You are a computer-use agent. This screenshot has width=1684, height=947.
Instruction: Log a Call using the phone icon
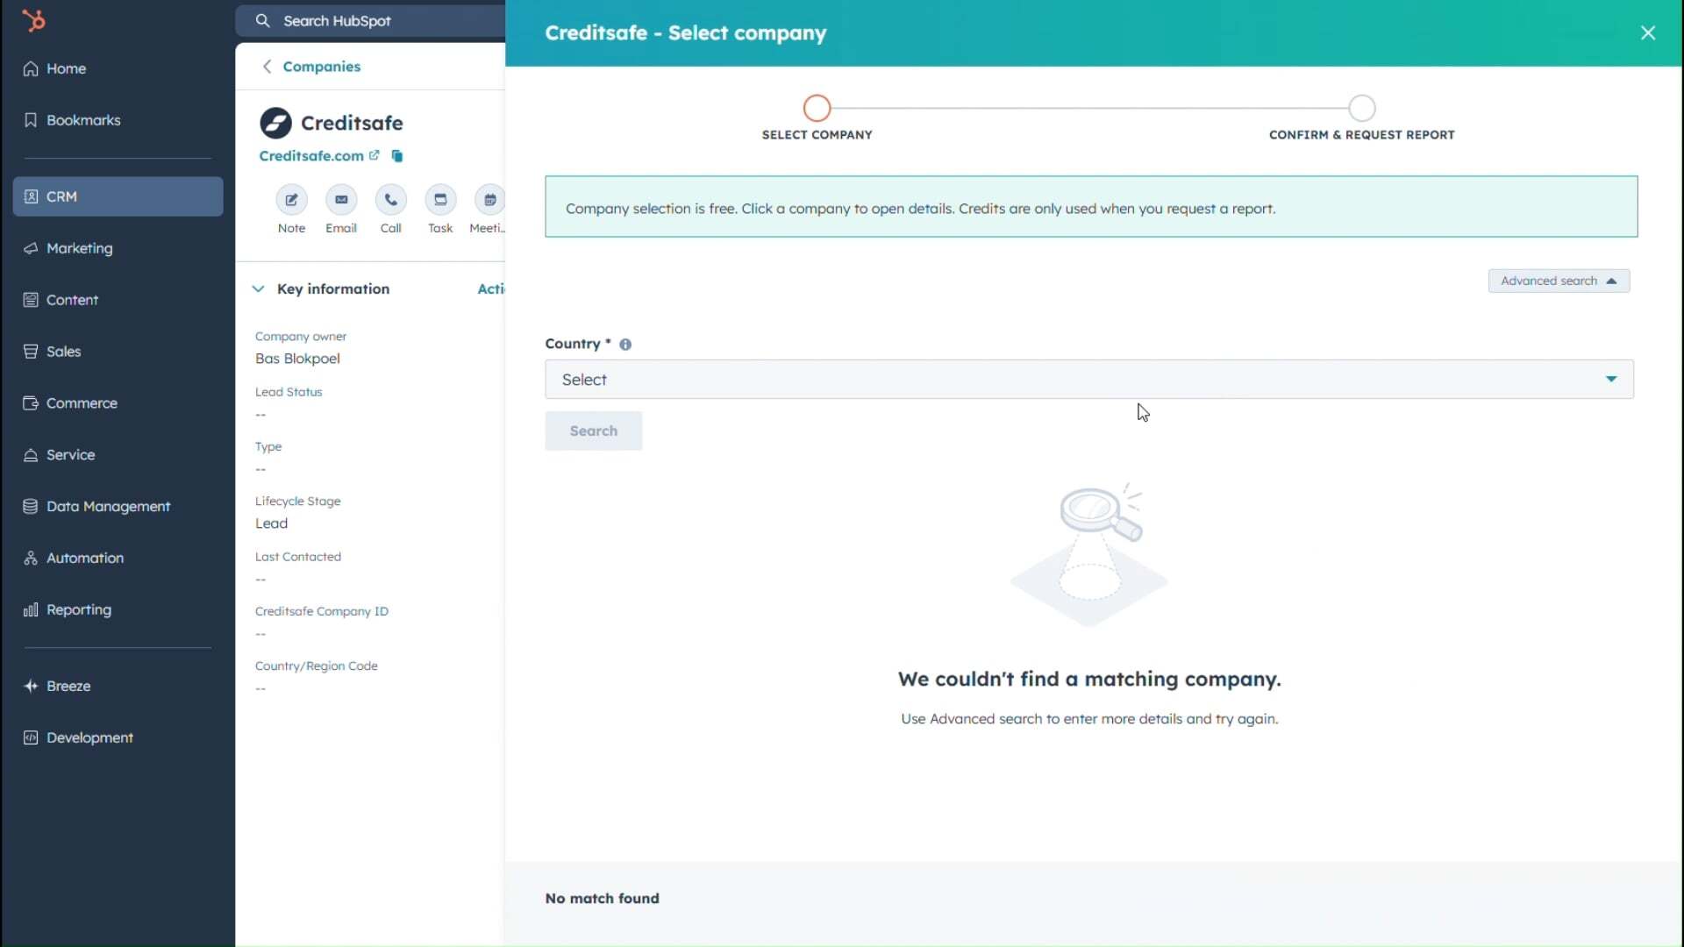pyautogui.click(x=390, y=200)
